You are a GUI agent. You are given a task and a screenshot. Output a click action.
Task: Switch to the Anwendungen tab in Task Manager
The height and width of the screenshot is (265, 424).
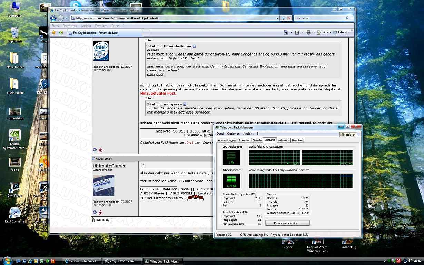[227, 140]
